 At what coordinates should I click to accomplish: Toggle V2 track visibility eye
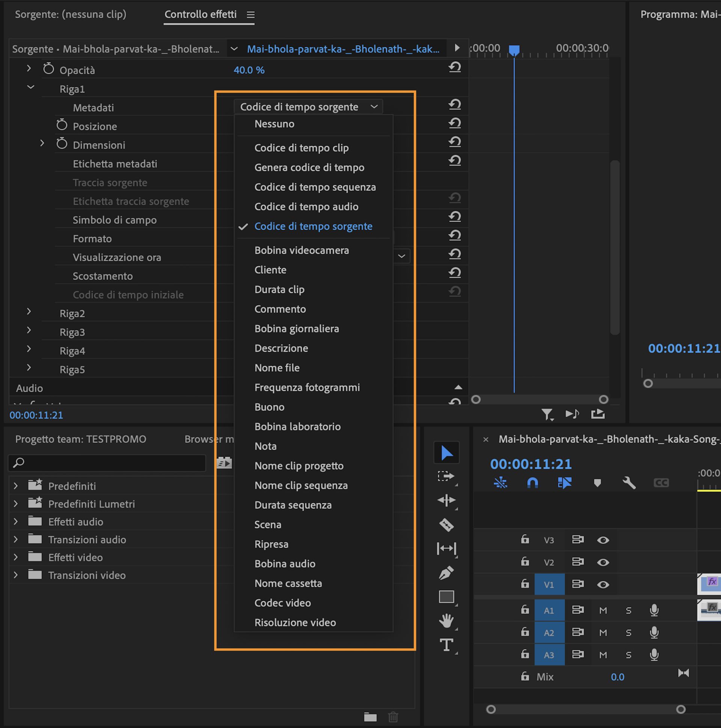603,562
